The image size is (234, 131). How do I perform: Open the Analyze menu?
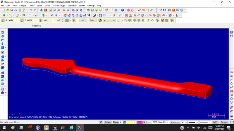point(23,6)
